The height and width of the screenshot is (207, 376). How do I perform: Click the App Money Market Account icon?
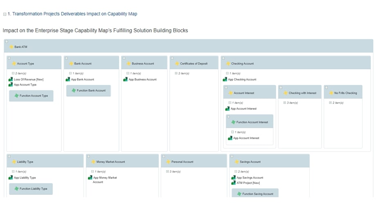pos(90,178)
